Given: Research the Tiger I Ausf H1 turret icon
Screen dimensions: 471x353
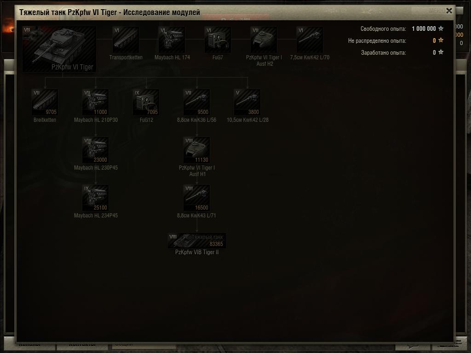Looking at the screenshot, I should pyautogui.click(x=197, y=150).
